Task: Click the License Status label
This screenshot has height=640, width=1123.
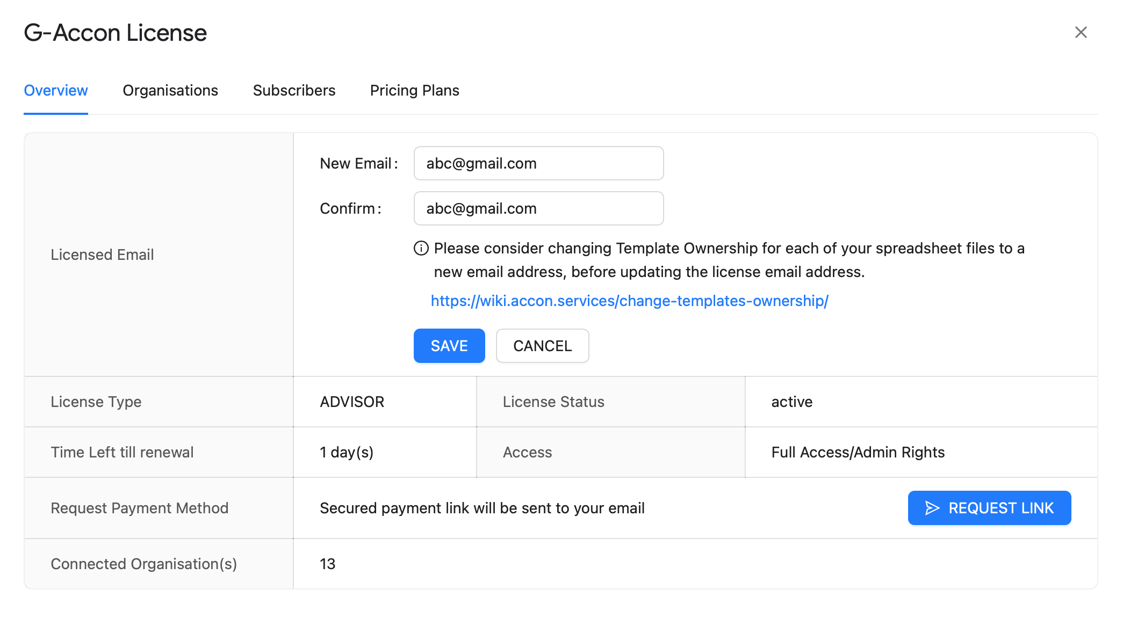Action: coord(553,402)
